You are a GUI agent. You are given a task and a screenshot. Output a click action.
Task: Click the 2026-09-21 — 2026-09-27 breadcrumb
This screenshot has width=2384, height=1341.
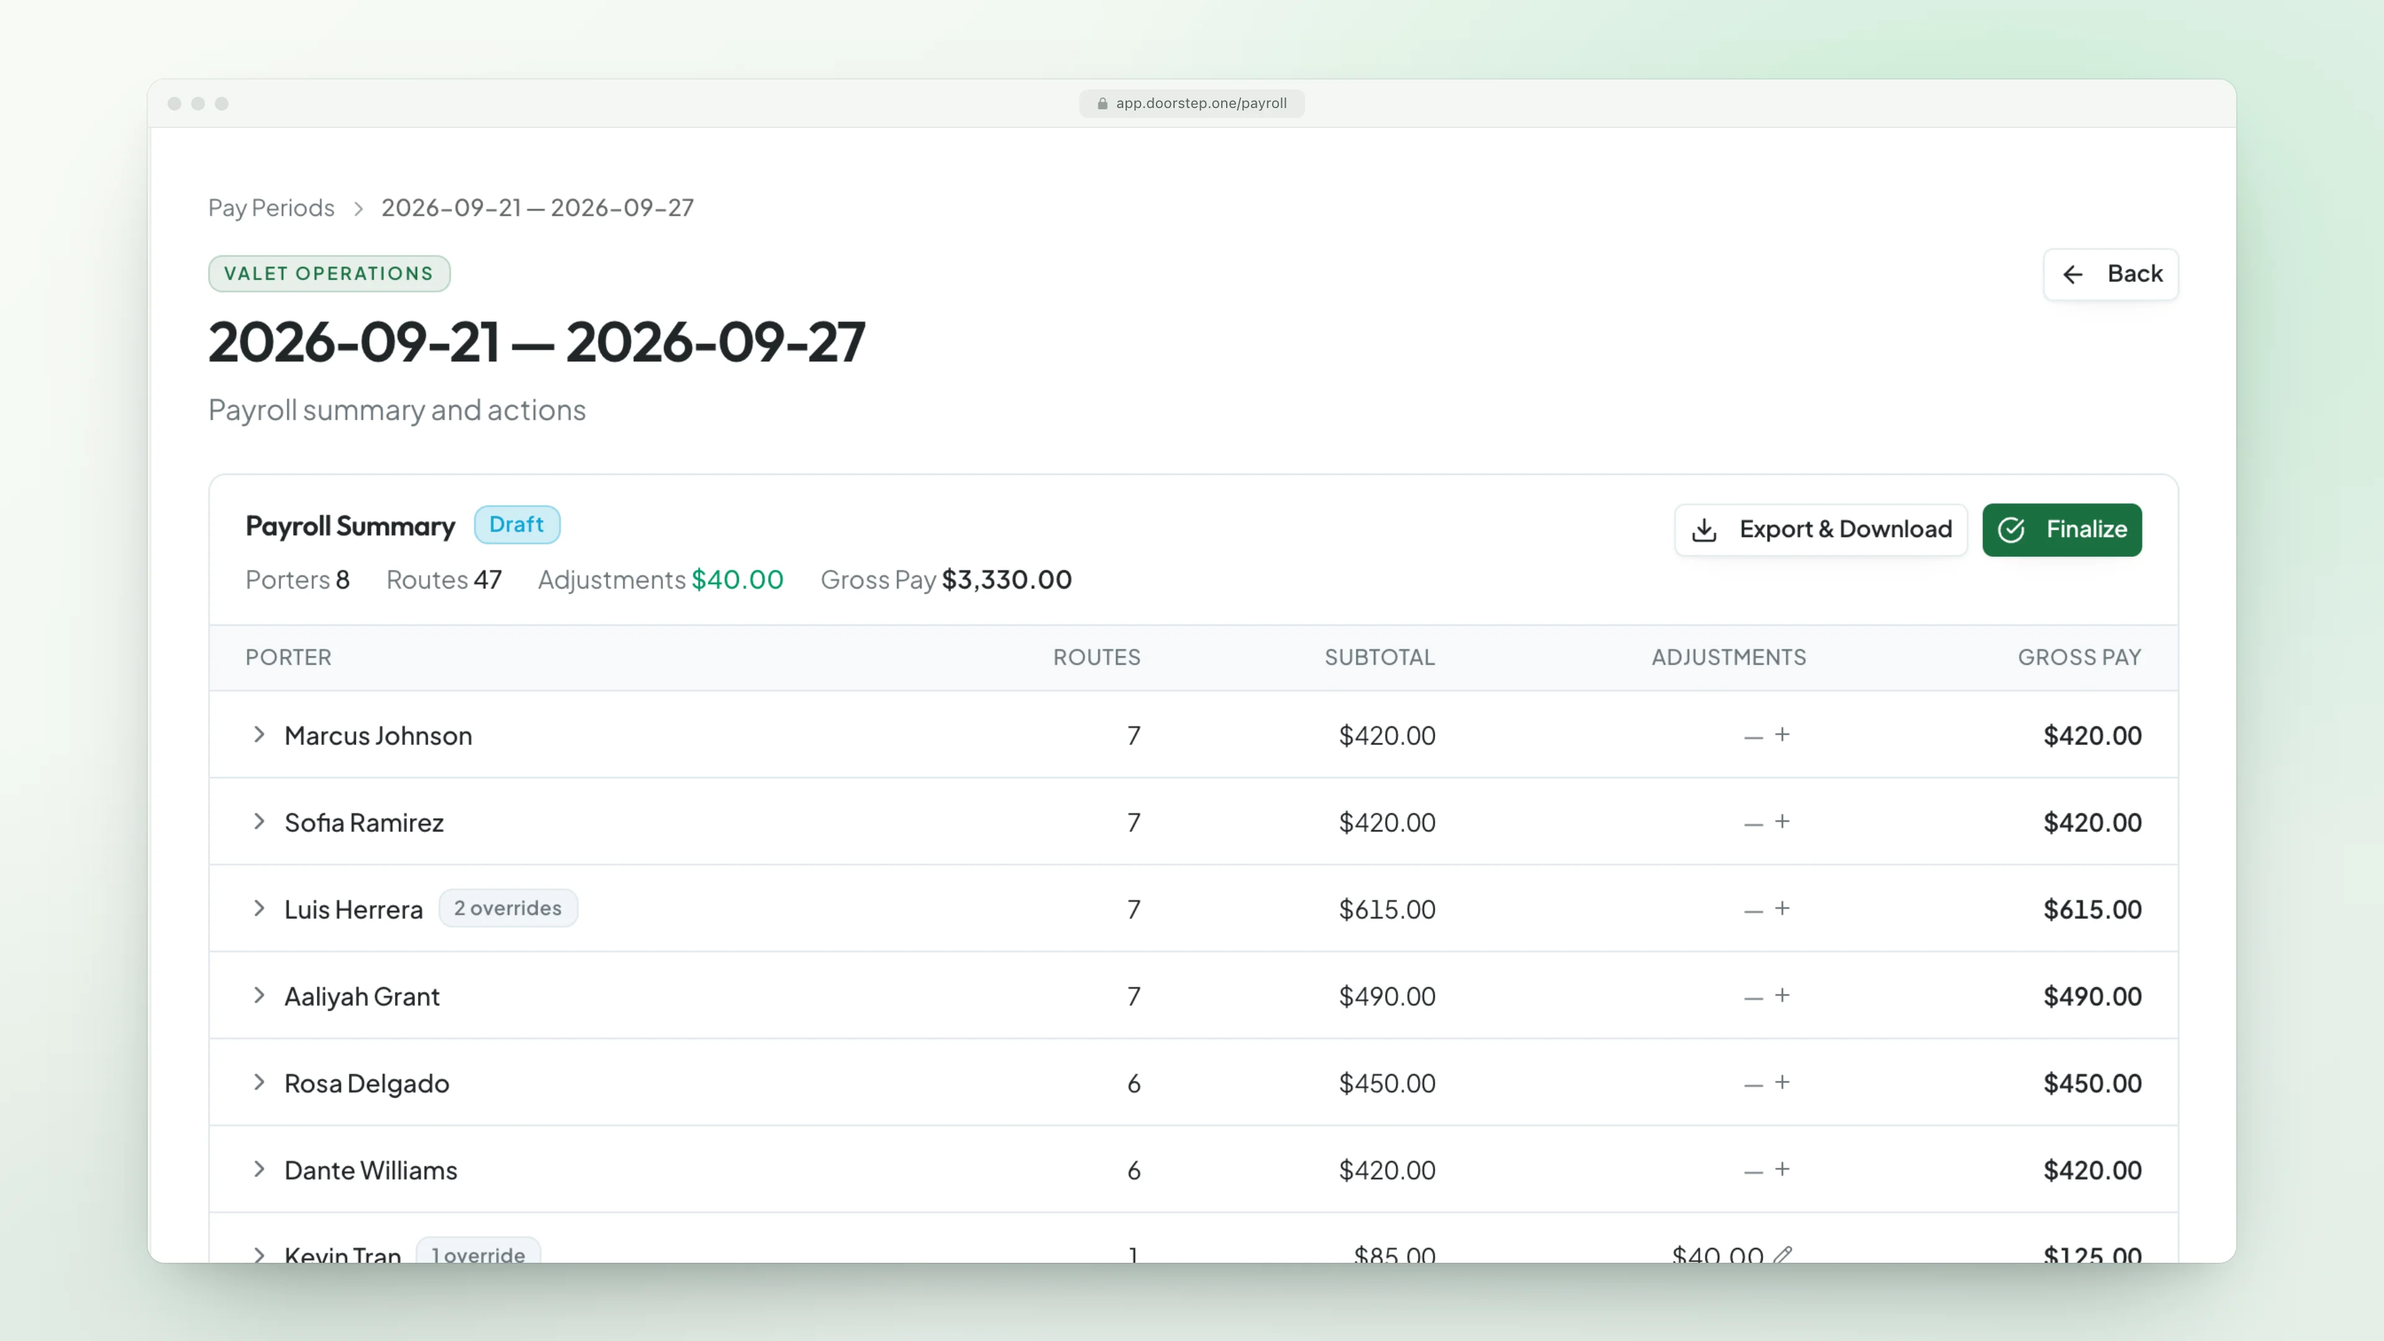538,207
